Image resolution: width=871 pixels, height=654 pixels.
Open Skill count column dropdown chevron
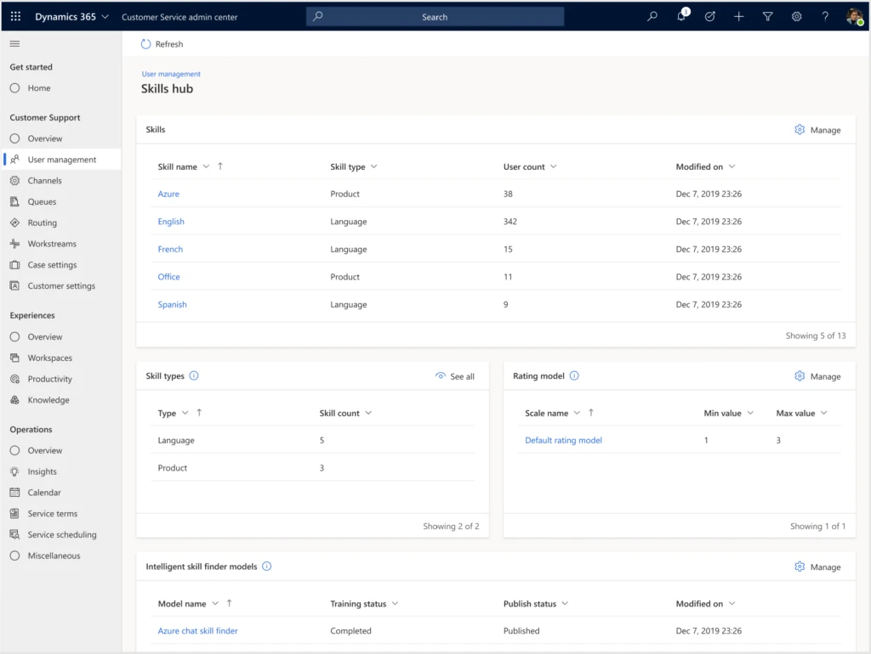pyautogui.click(x=368, y=413)
